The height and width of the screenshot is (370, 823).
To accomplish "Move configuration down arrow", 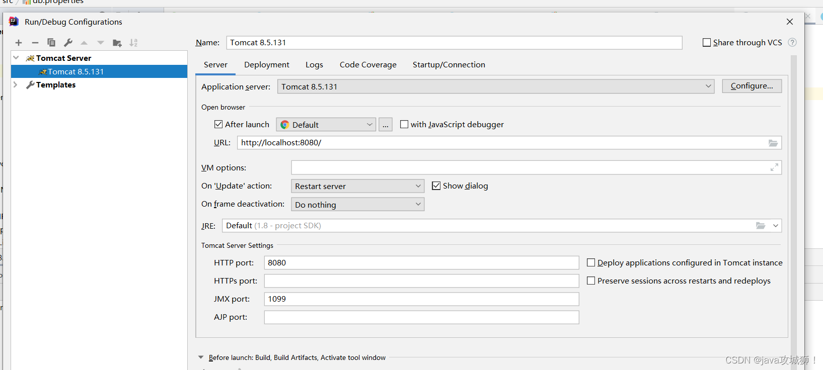I will click(x=101, y=43).
